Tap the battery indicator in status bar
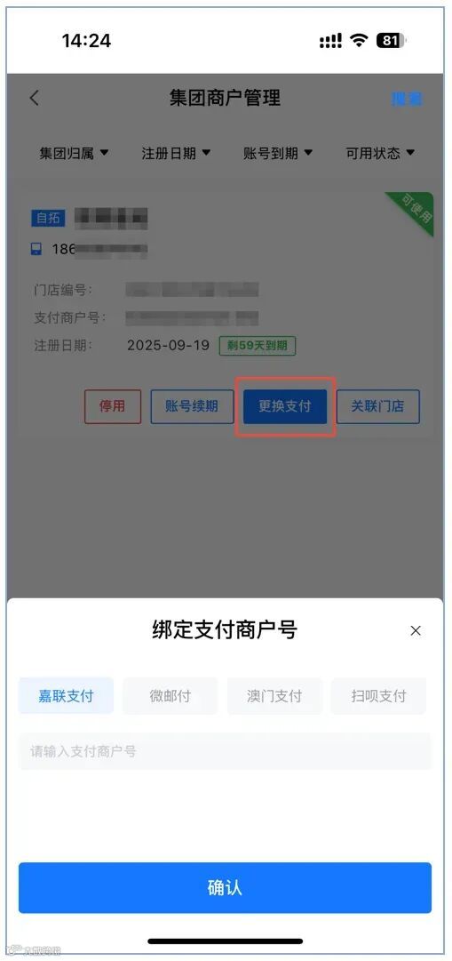452x961 pixels. (392, 41)
